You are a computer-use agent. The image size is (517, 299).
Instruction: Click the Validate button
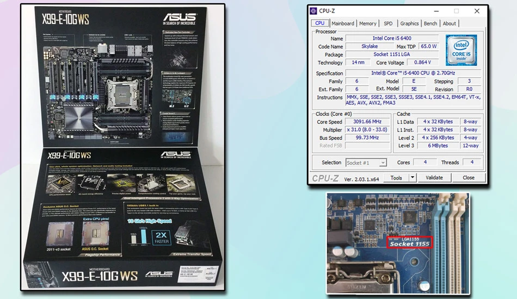(x=434, y=177)
